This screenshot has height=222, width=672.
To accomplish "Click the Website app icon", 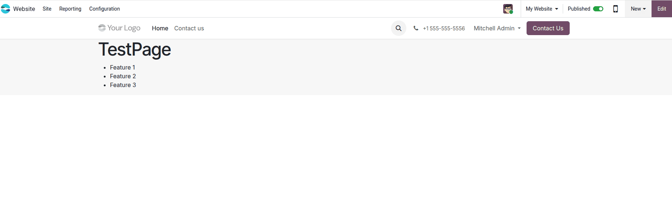I will pos(6,8).
